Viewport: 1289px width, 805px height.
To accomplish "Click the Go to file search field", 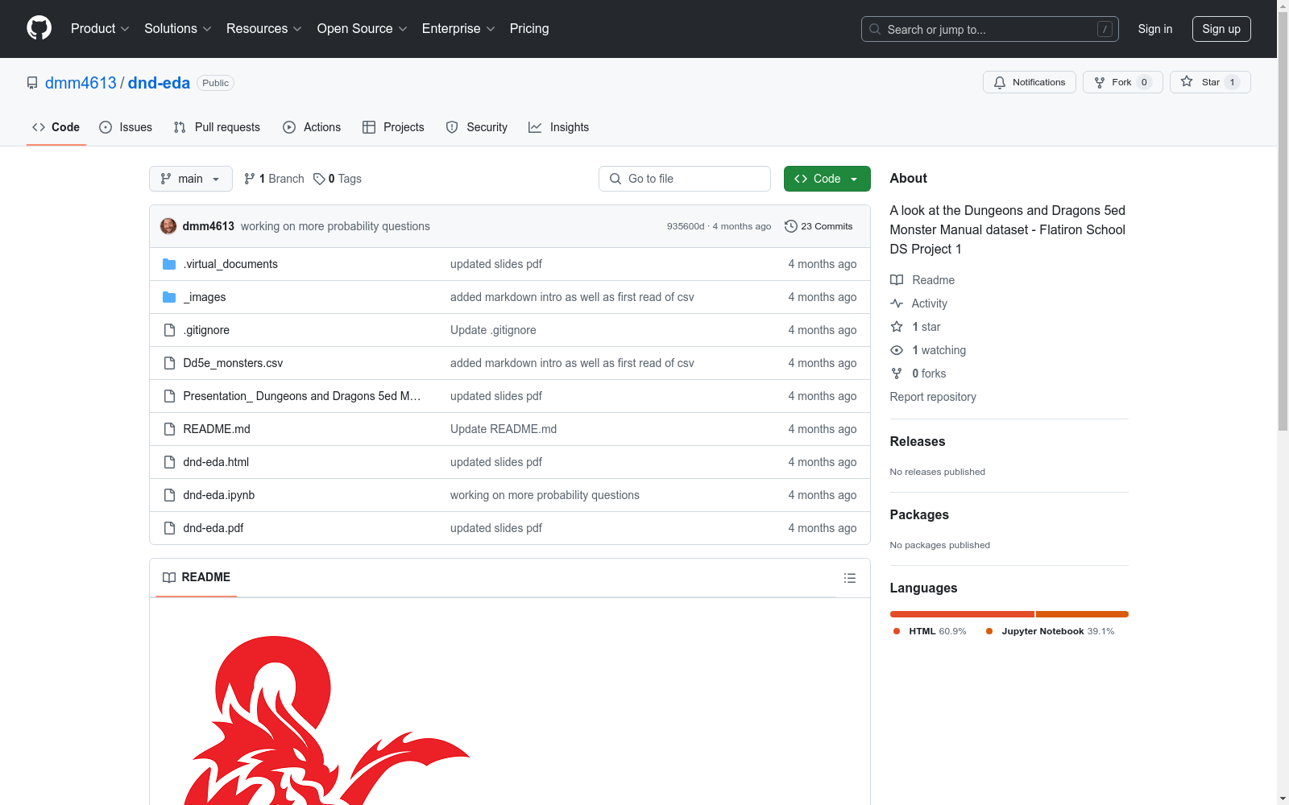I will click(685, 179).
